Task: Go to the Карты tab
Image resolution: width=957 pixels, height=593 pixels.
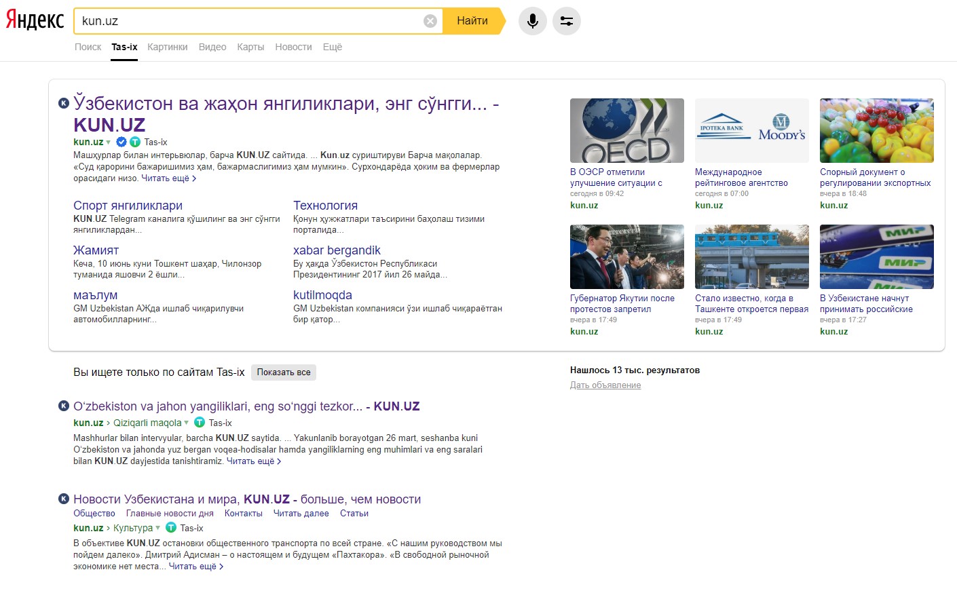Action: pyautogui.click(x=250, y=47)
